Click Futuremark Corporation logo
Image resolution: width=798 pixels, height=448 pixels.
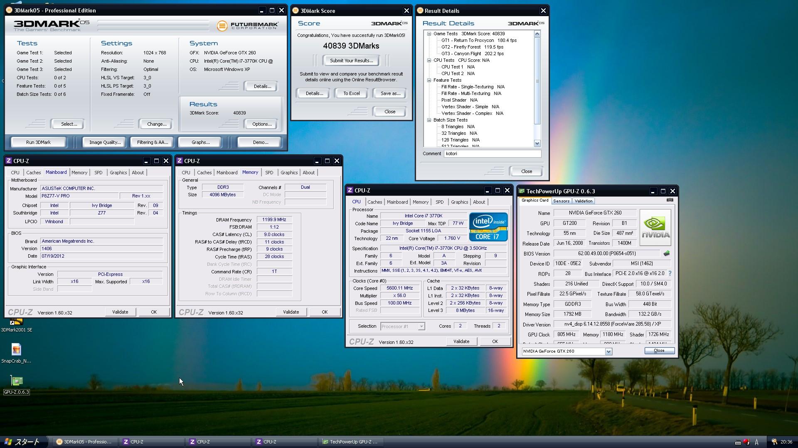coord(247,26)
